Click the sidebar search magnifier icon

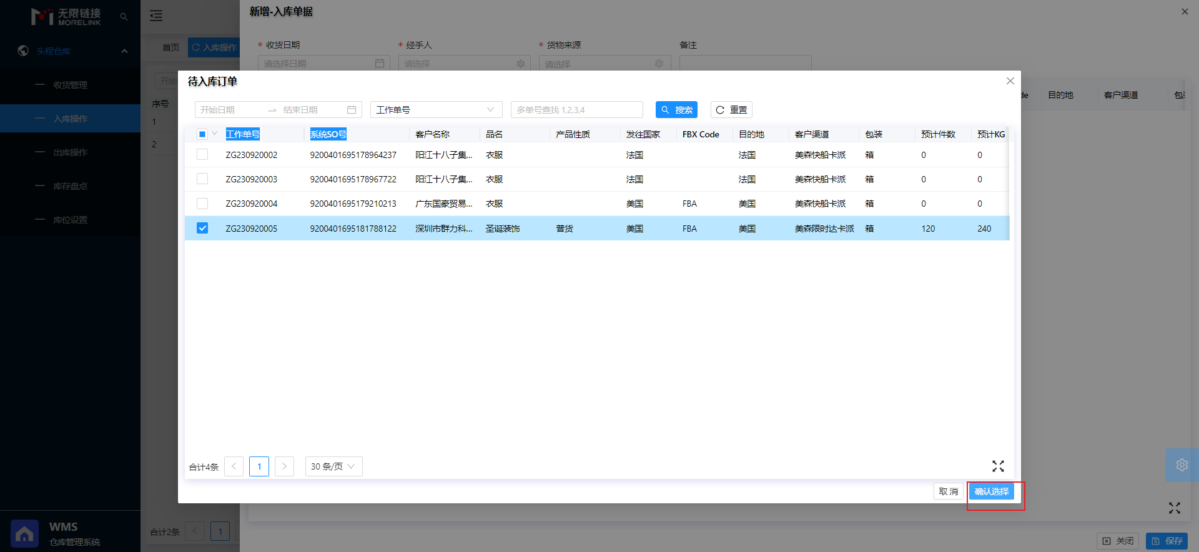tap(124, 17)
